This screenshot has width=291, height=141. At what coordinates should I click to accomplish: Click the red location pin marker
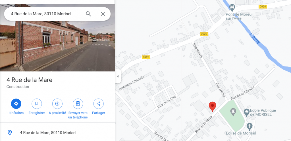213,107
